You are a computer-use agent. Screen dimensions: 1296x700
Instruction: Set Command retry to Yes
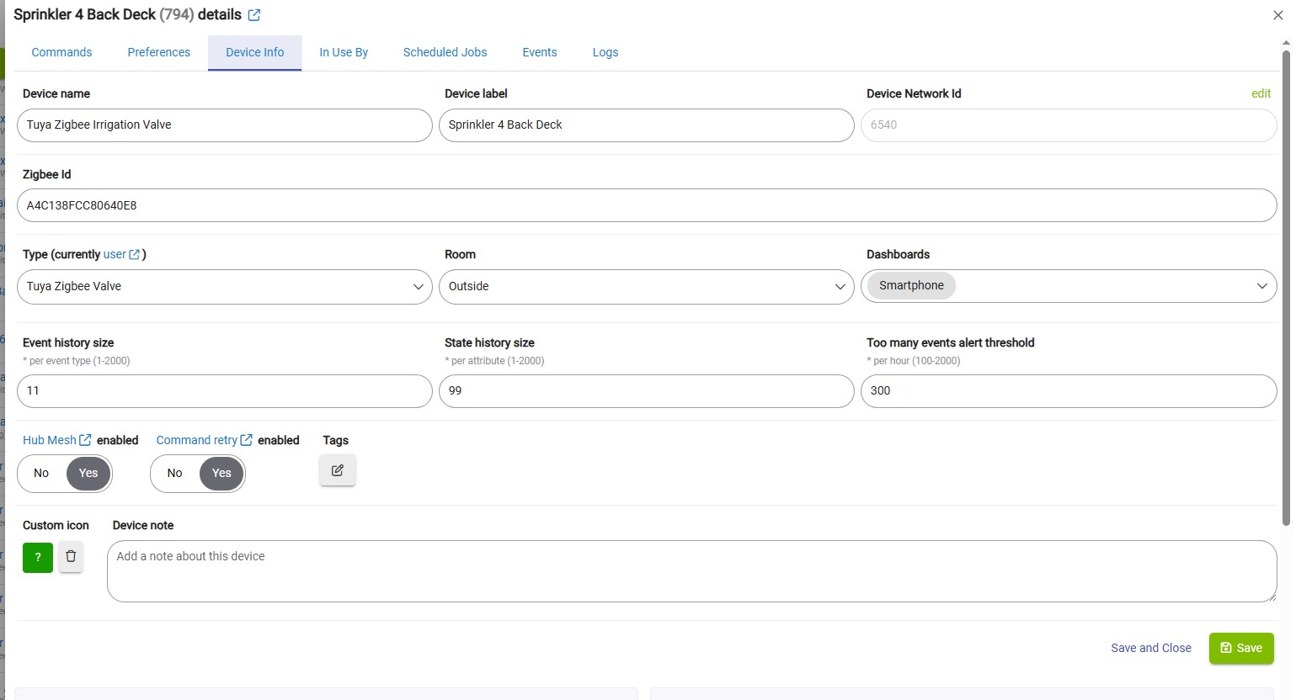221,474
